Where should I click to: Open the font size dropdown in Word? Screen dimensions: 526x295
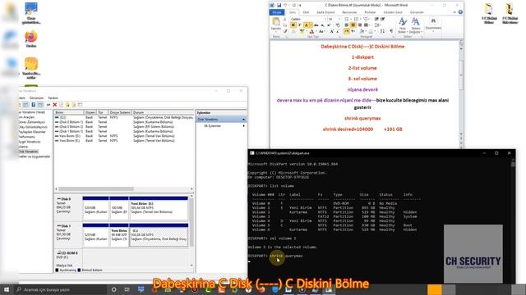point(339,19)
